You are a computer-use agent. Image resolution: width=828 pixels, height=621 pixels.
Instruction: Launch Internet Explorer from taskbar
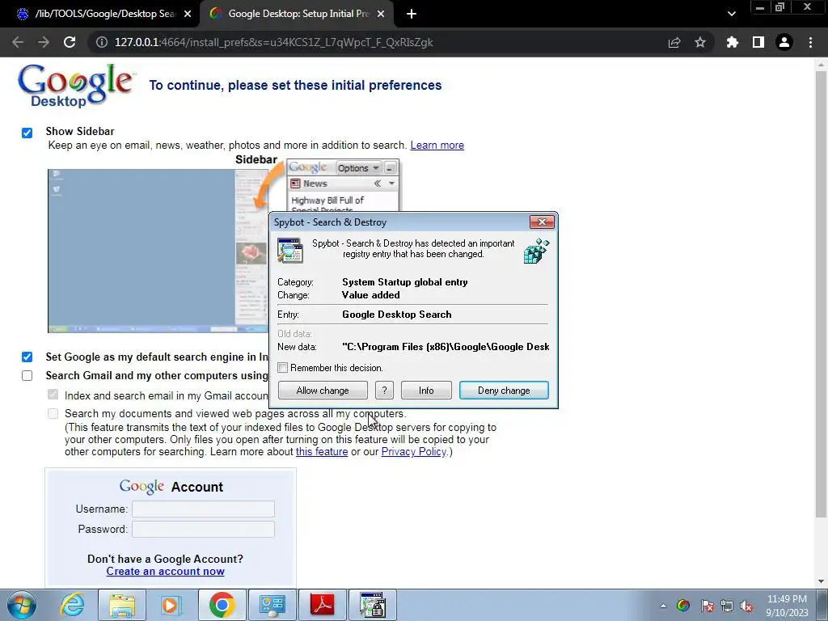[72, 605]
